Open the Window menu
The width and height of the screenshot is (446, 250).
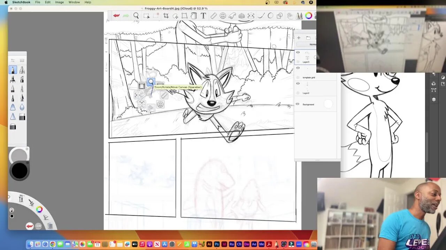(x=74, y=2)
